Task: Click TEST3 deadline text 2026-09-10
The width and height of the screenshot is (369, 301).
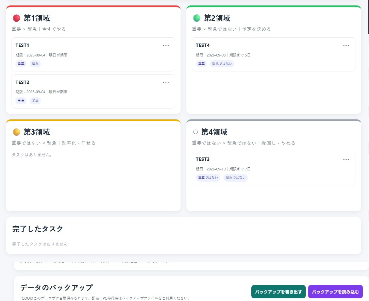Action: coord(216,169)
